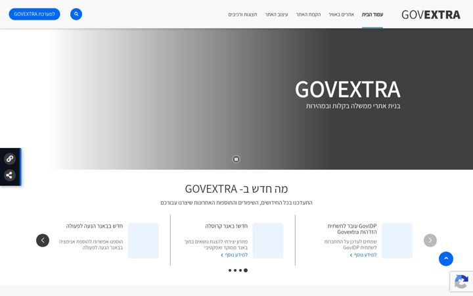
Task: Click the copy link icon in side panel
Action: [10, 159]
